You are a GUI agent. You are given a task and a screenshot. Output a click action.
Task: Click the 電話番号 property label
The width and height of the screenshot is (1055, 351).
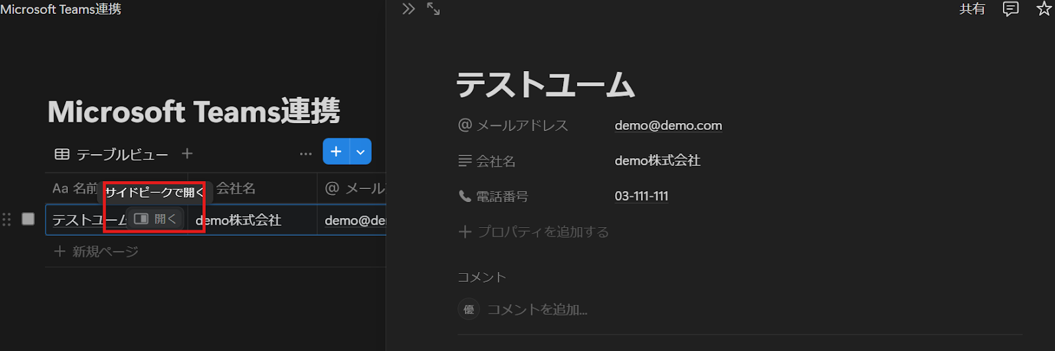pos(493,196)
